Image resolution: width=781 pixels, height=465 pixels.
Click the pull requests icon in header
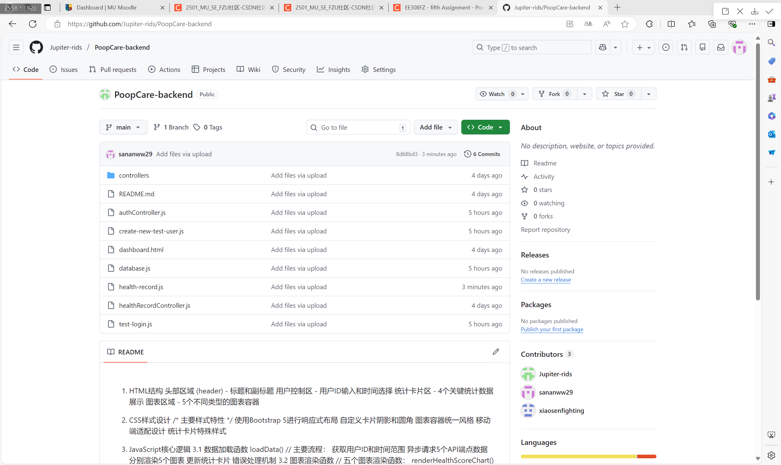(684, 47)
